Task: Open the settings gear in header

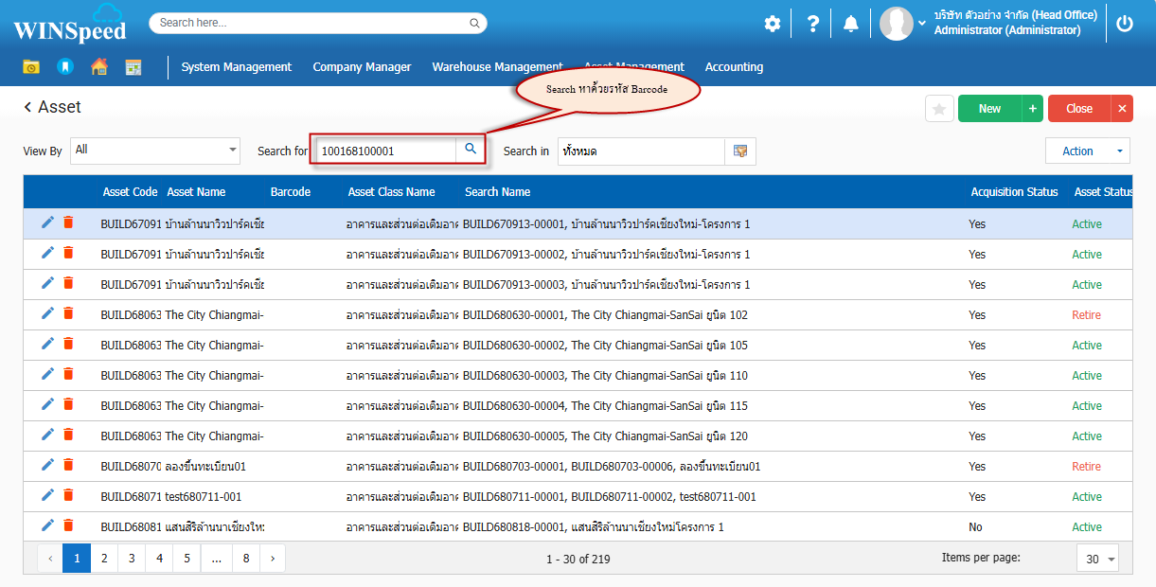Action: [x=773, y=24]
